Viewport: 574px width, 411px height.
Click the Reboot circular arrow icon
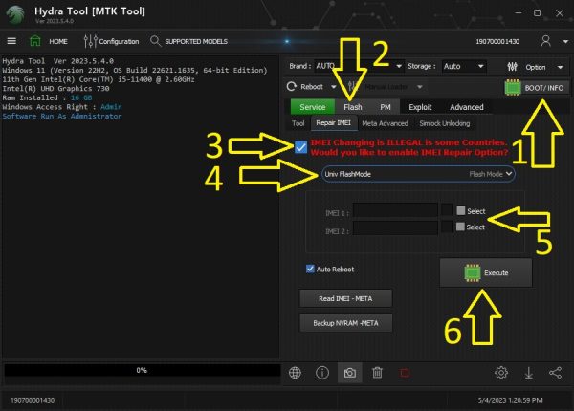pyautogui.click(x=292, y=87)
